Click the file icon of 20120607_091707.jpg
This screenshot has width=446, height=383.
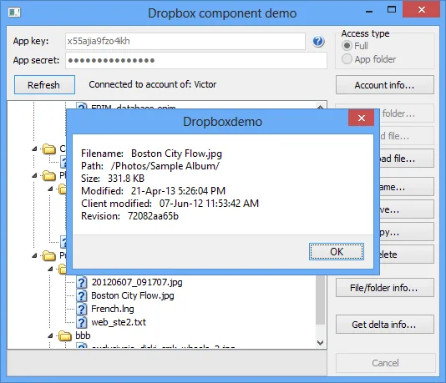(x=82, y=282)
